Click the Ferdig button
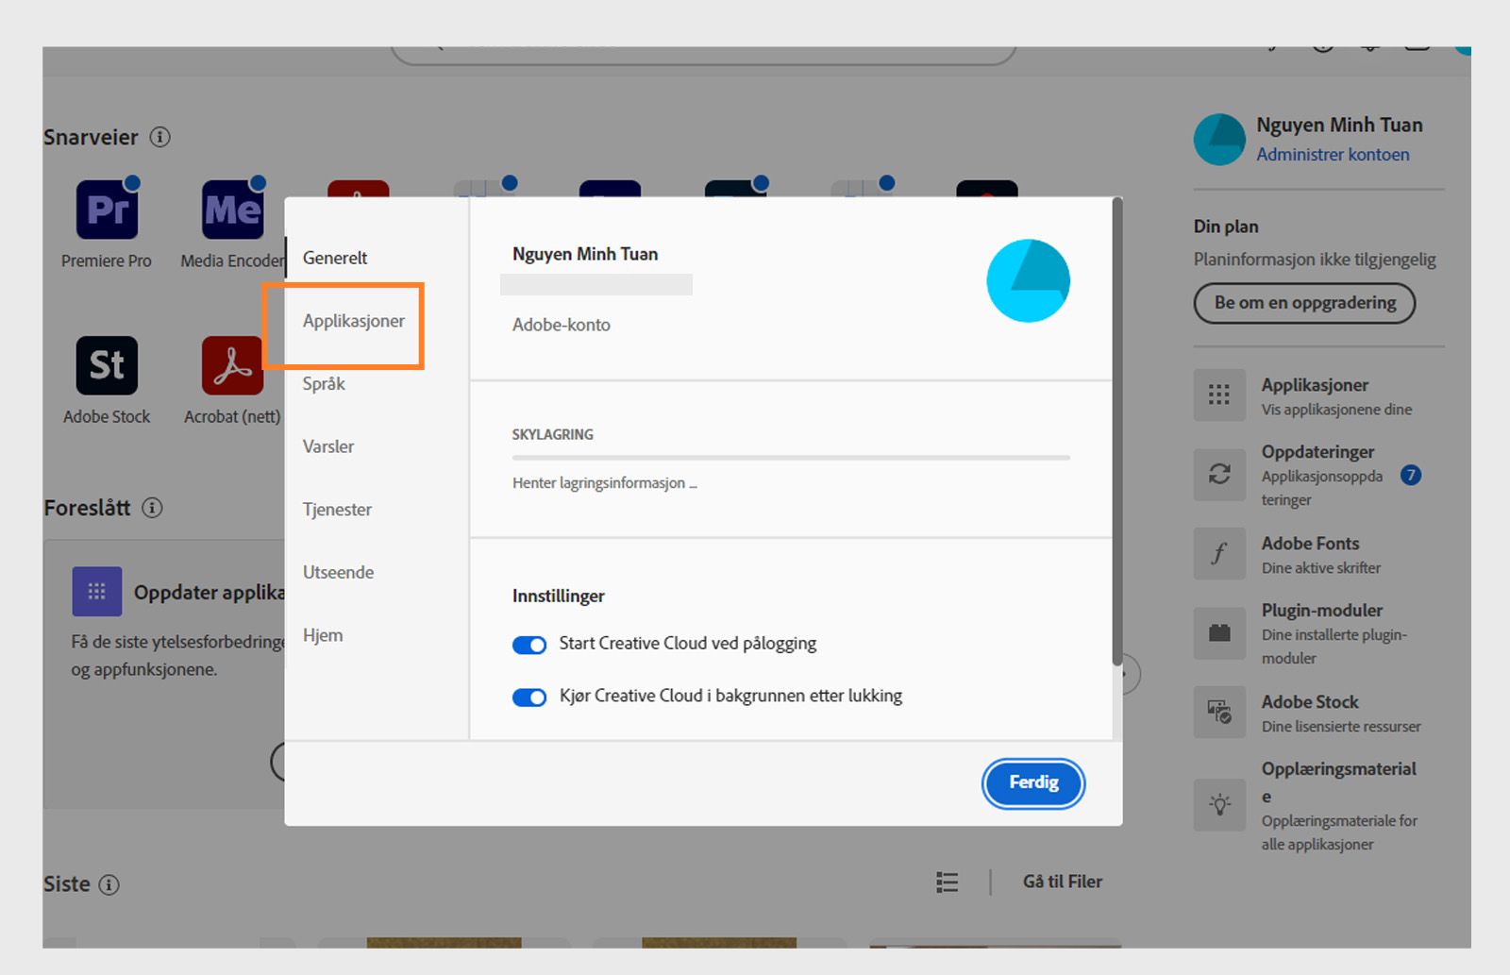The image size is (1510, 975). (1033, 783)
